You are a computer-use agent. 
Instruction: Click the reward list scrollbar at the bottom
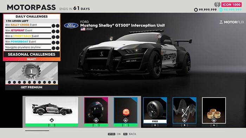click(x=37, y=131)
